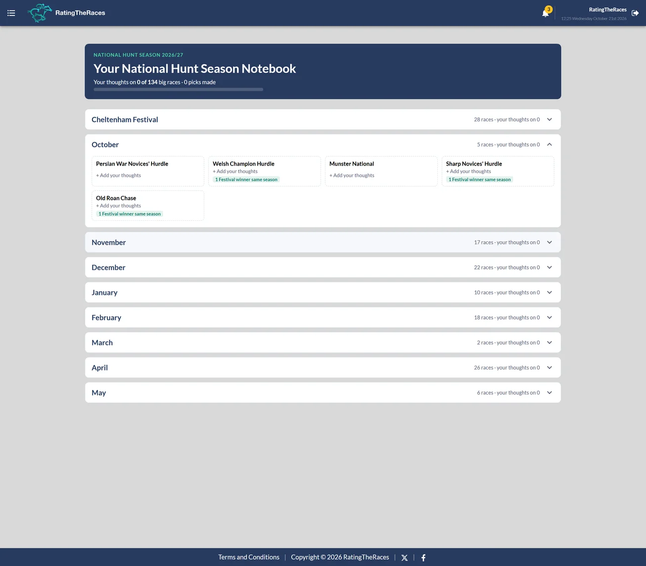The height and width of the screenshot is (566, 646).
Task: Click '28 races · your thoughts on 0'
Action: 507,119
